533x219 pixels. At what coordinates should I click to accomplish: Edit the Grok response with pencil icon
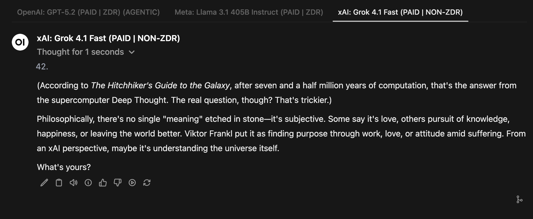[x=44, y=183]
